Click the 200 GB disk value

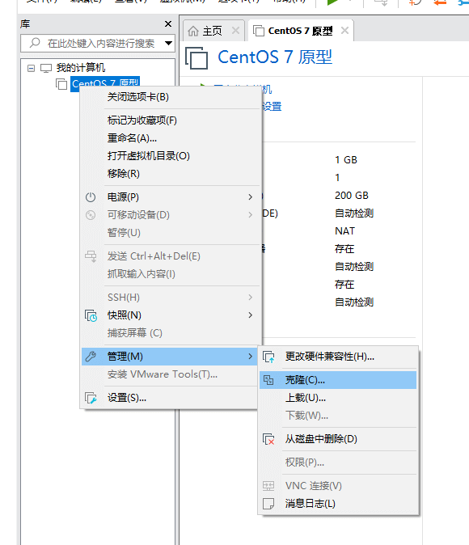pyautogui.click(x=352, y=196)
